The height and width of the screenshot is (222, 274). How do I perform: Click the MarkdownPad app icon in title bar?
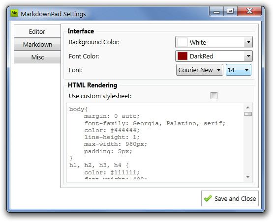click(x=14, y=13)
